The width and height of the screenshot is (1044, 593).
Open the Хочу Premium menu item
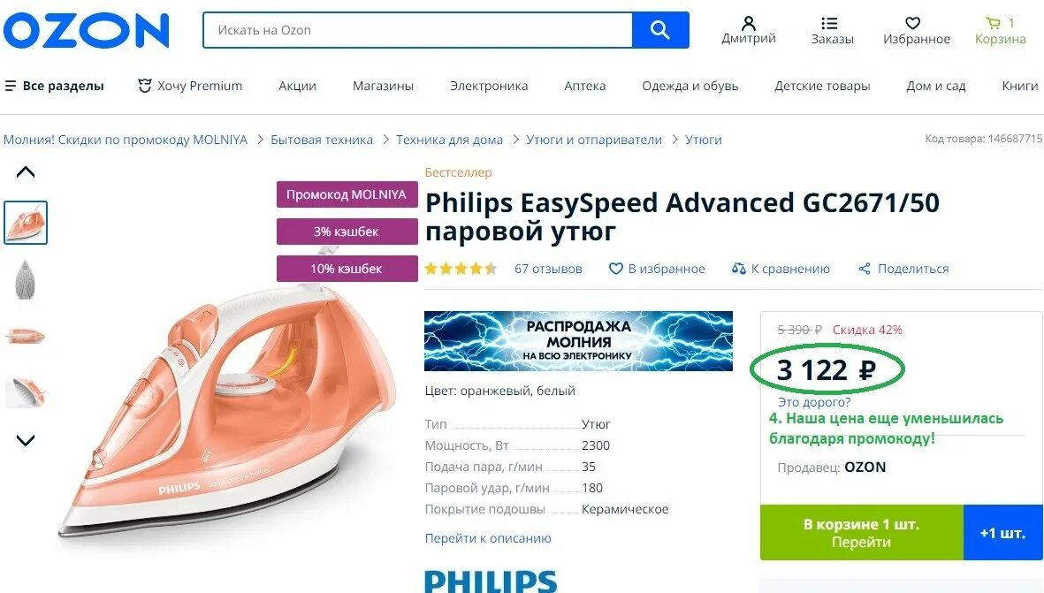click(x=190, y=86)
